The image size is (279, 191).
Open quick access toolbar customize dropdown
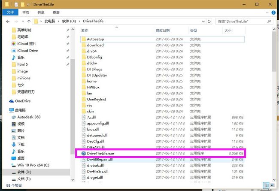tap(28, 5)
